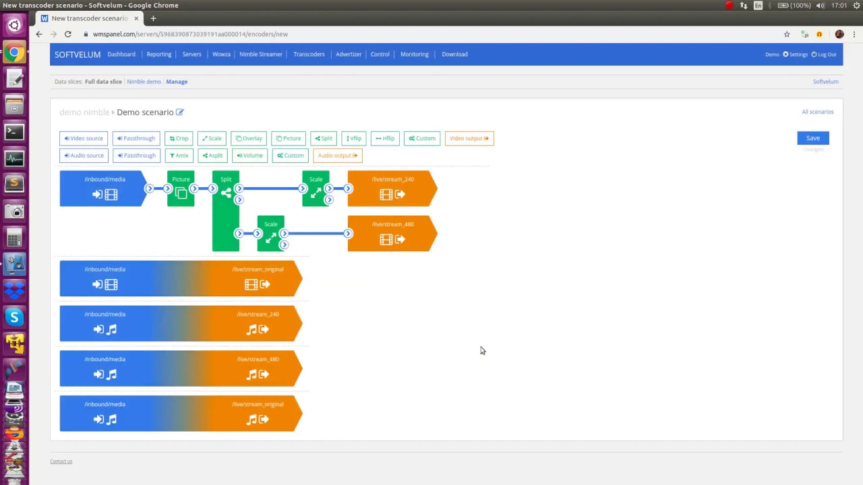Add an Audio output element

coord(338,155)
